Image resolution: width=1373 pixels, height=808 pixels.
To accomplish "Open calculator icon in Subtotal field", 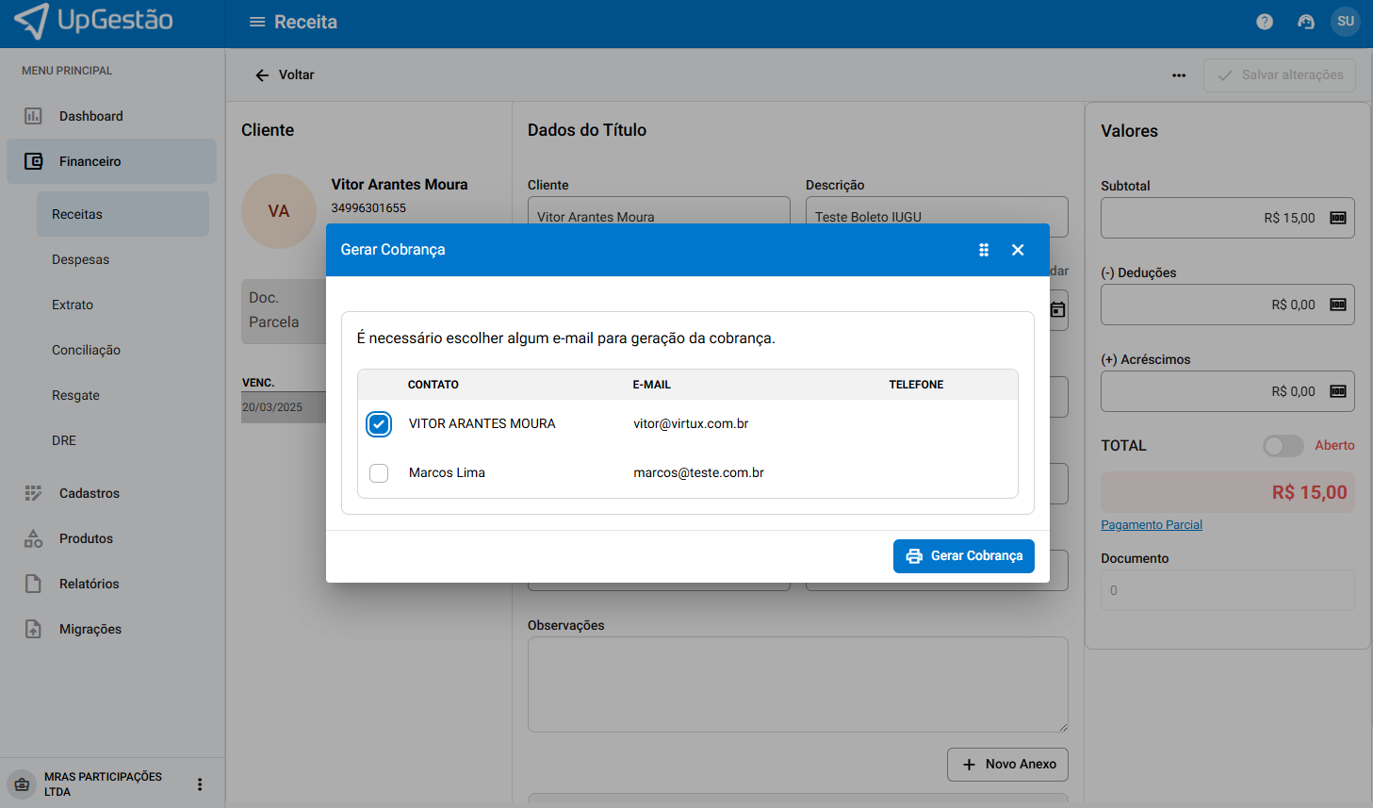I will (1337, 218).
